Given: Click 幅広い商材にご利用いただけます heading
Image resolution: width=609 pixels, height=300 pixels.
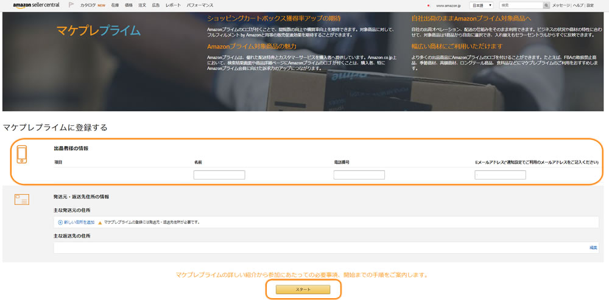Looking at the screenshot, I should (457, 46).
